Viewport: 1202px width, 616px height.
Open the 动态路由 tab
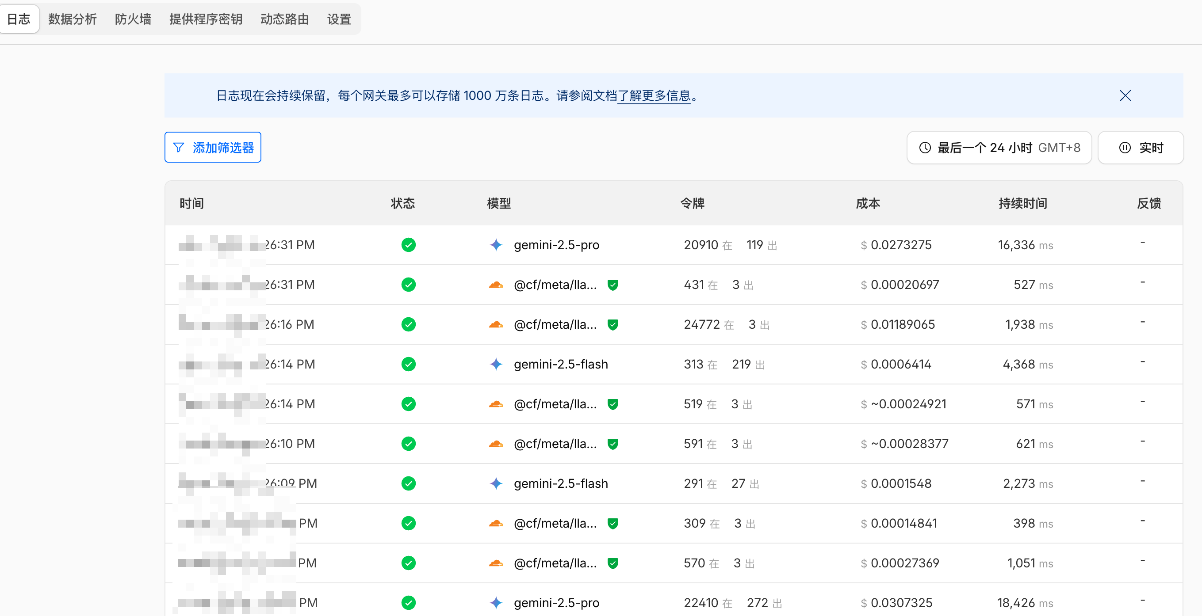coord(285,19)
